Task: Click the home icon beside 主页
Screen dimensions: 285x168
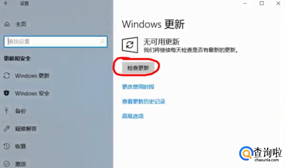Action: 7,24
